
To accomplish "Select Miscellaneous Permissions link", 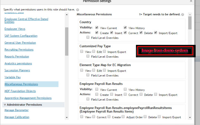I will point(21,84).
